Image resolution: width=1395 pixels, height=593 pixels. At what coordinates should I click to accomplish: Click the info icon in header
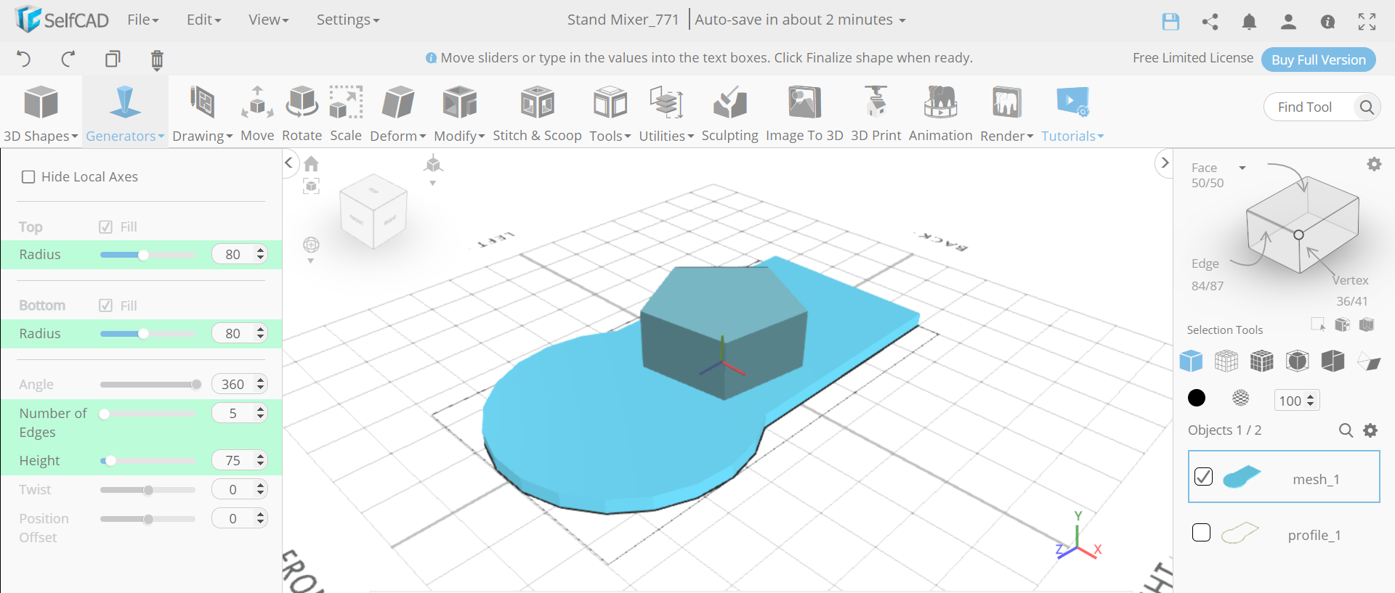(x=1327, y=22)
